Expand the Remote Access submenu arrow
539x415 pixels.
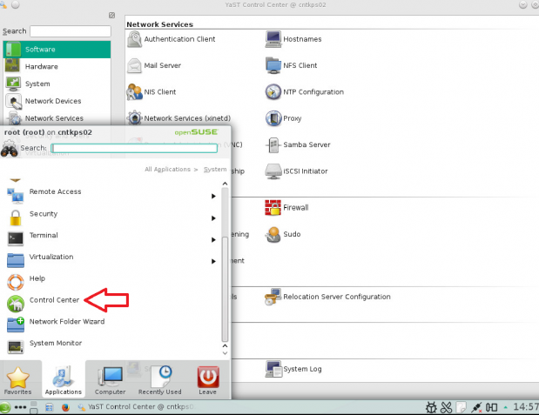(213, 196)
